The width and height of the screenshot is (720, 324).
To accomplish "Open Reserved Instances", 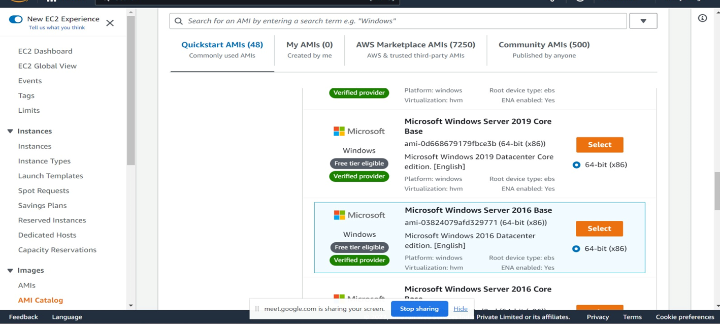I will tap(52, 220).
